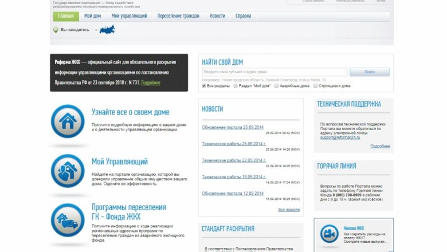Screen dimensions: 447x252
Task: Click the manager house icon
Action: [x=68, y=171]
